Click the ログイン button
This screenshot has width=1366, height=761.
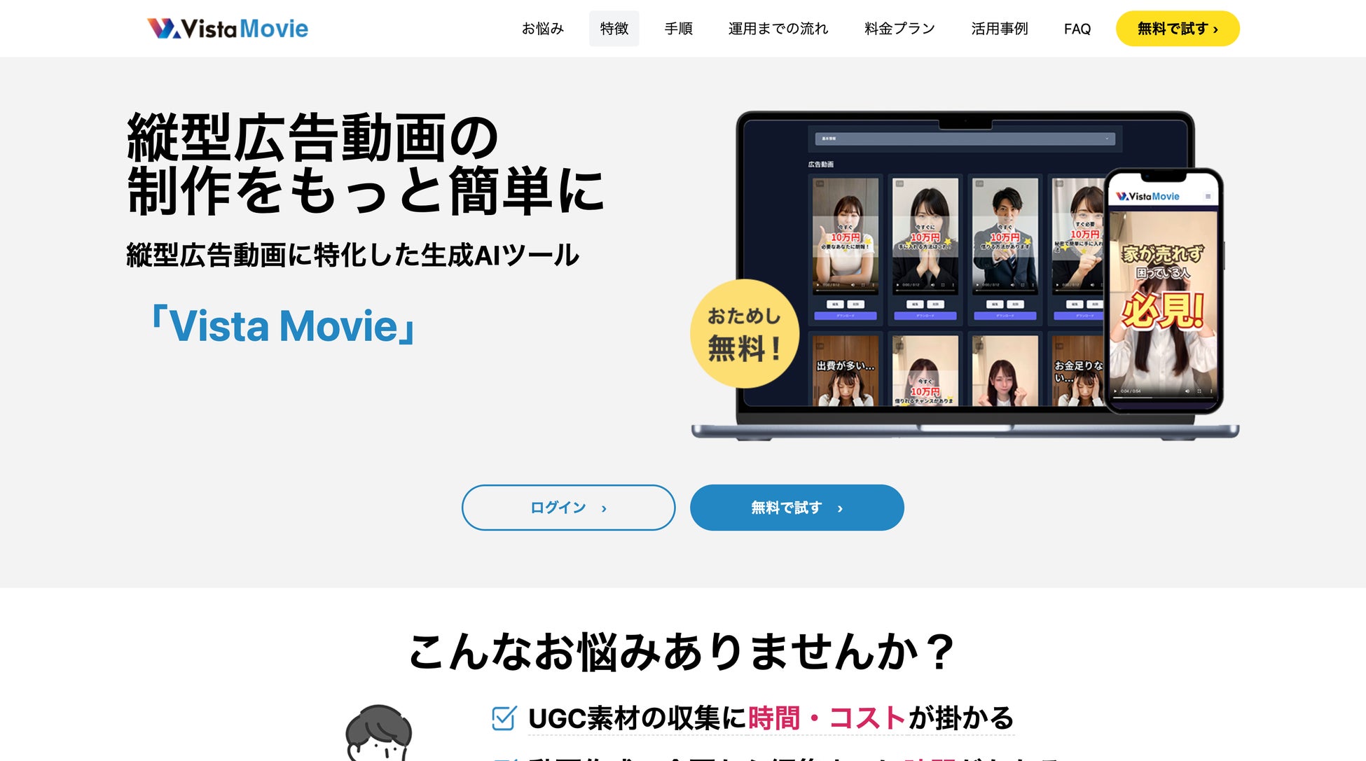pyautogui.click(x=568, y=508)
